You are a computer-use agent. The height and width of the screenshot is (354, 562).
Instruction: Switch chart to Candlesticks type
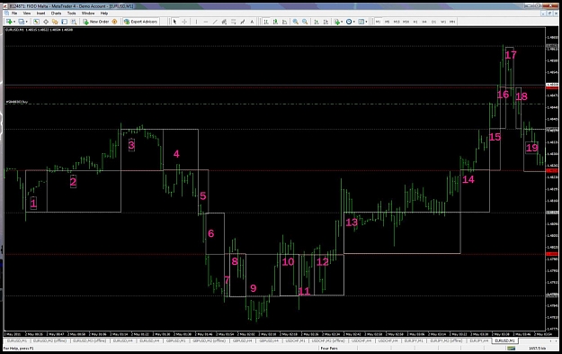(275, 22)
